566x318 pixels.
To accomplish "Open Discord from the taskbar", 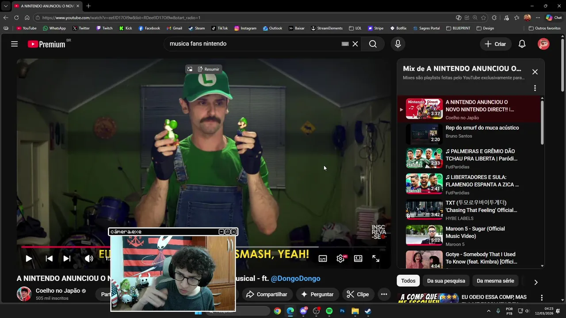I will click(x=303, y=311).
